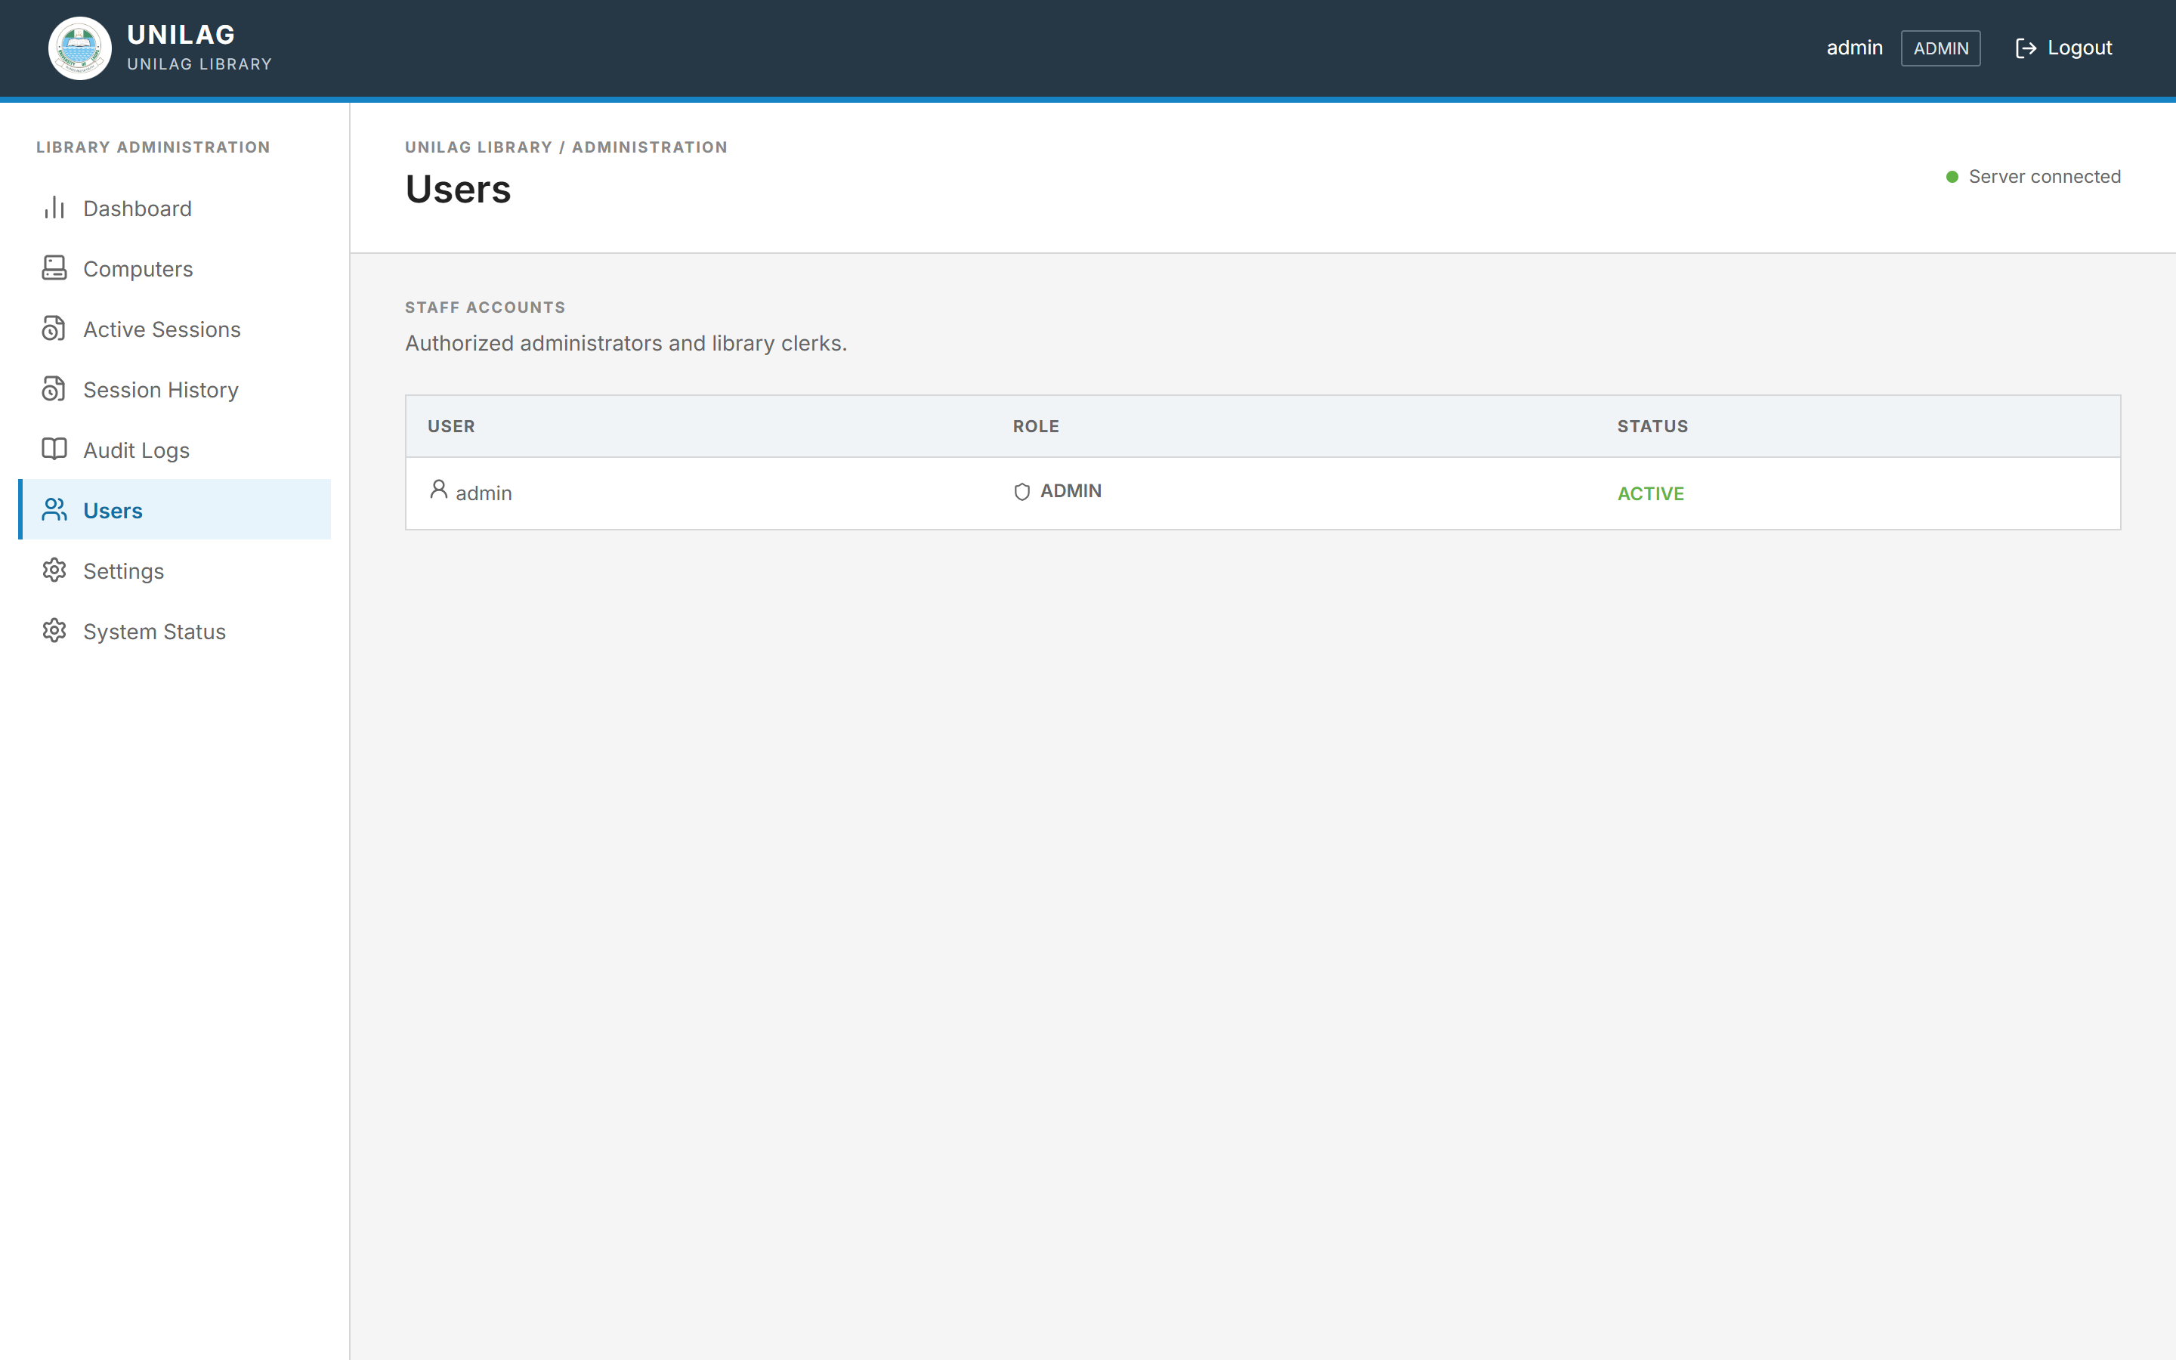The image size is (2176, 1360).
Task: Click the green Server connected dot
Action: [1952, 178]
